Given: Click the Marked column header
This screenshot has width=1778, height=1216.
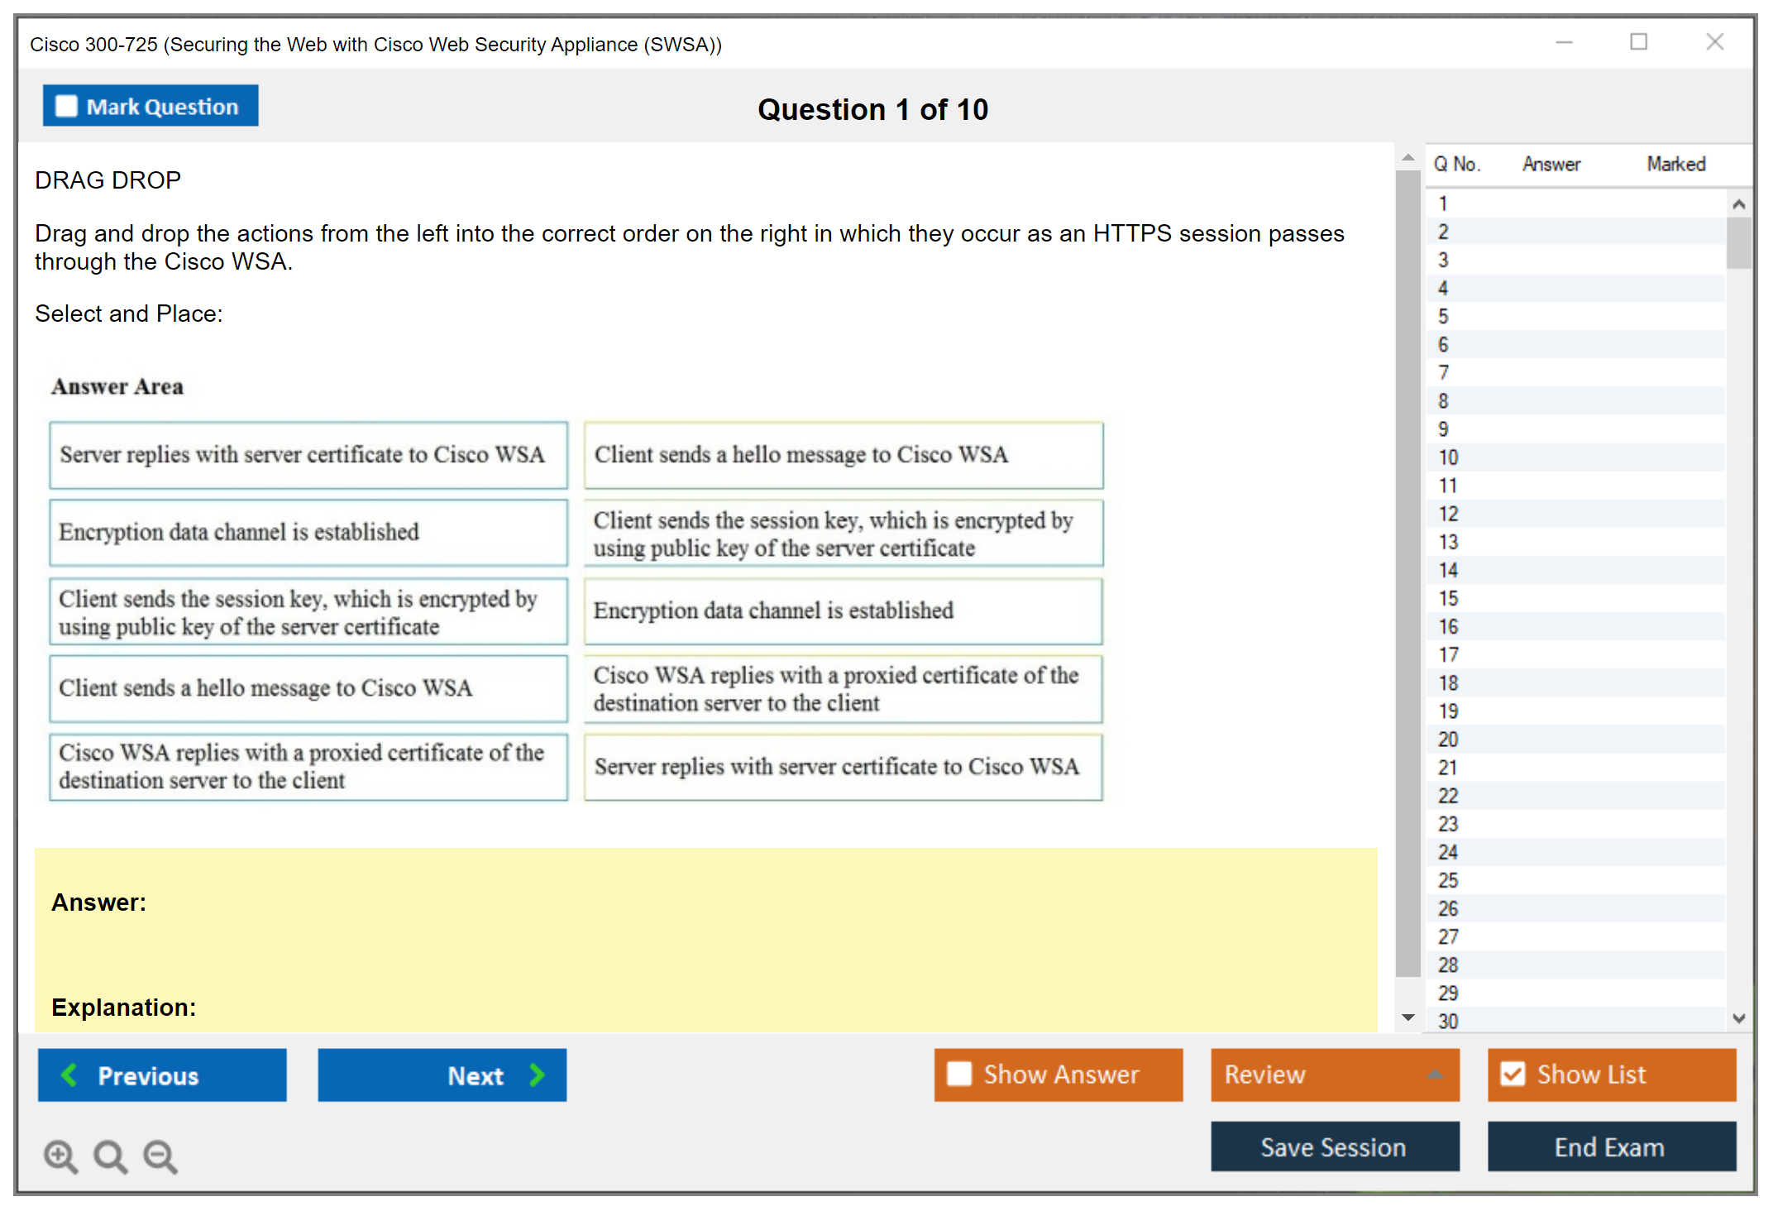Looking at the screenshot, I should pos(1675,164).
